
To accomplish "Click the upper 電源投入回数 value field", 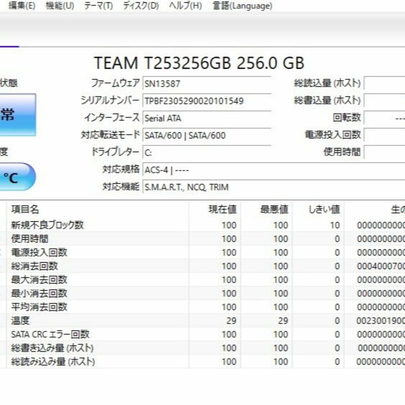I will 384,135.
